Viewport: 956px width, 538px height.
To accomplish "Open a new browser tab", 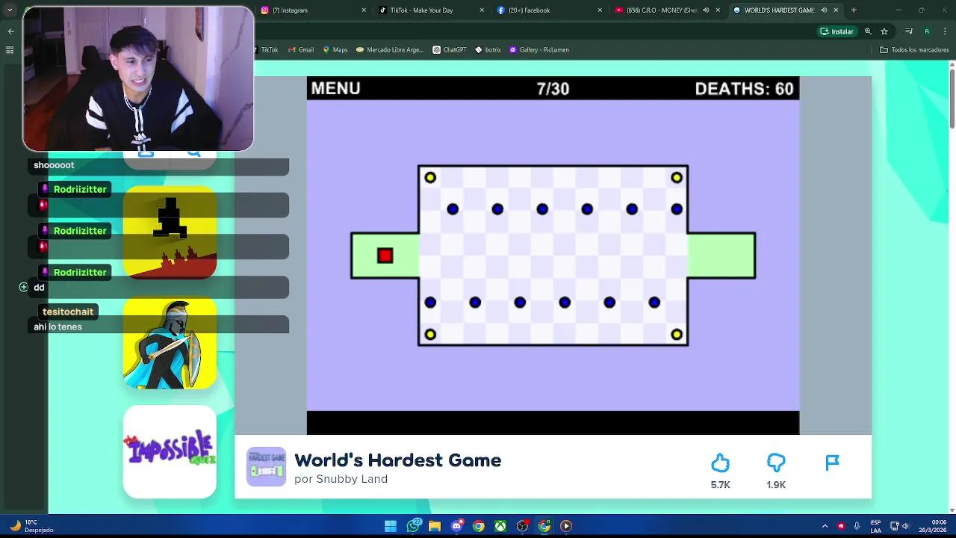I will (854, 10).
